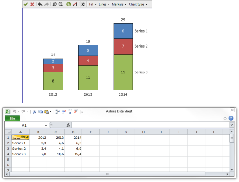Click the insert column icon
Image resolution: width=239 pixels, height=182 pixels.
[70, 112]
